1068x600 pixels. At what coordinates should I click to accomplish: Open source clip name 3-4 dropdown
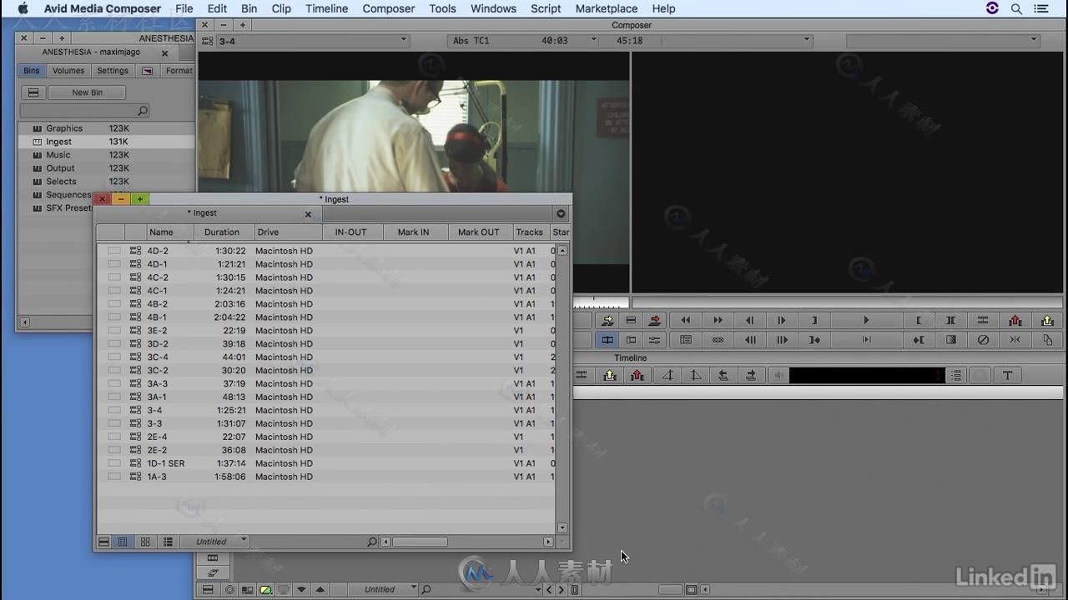tap(314, 40)
